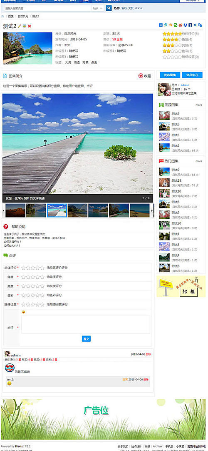
Task: Open the smiley emoji picker above comment box
Action: [x=23, y=312]
